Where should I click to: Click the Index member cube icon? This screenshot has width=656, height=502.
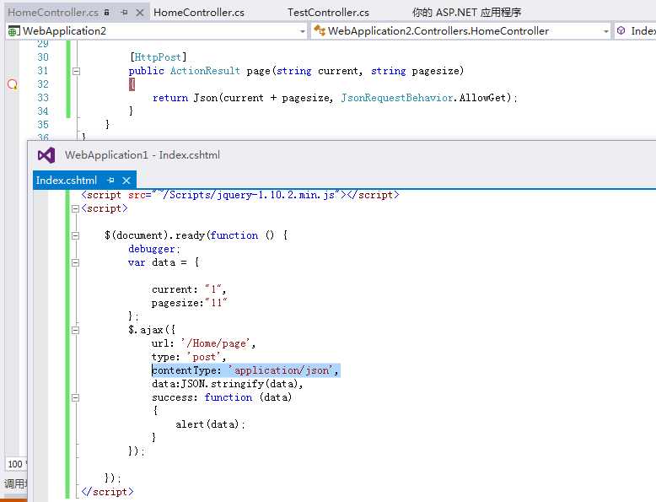coord(621,30)
